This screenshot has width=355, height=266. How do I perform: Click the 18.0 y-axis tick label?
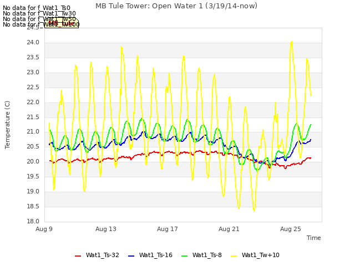(33, 222)
